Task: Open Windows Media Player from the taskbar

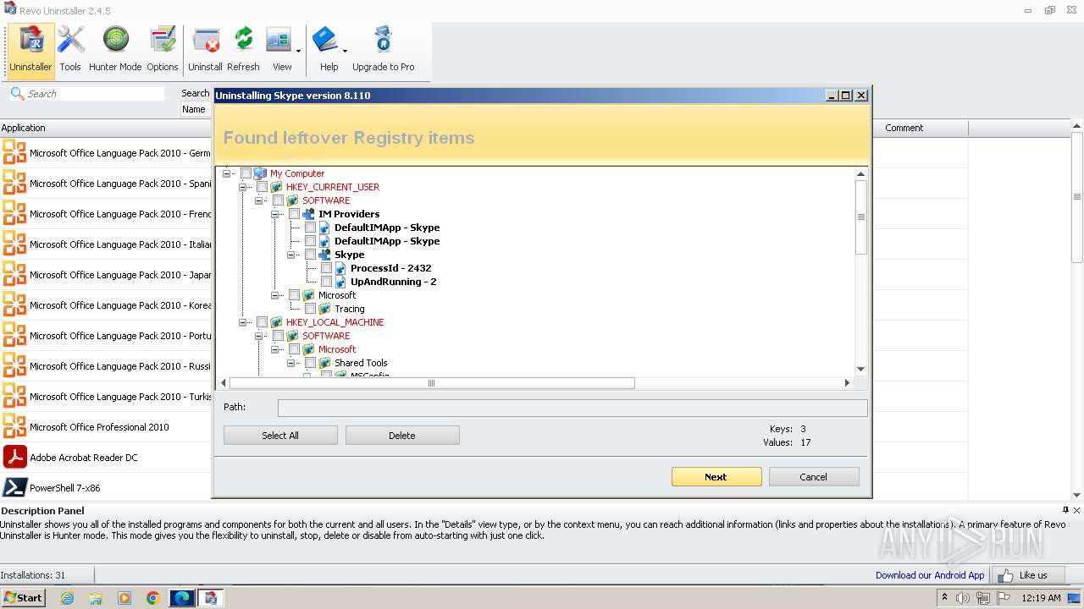Action: [124, 598]
